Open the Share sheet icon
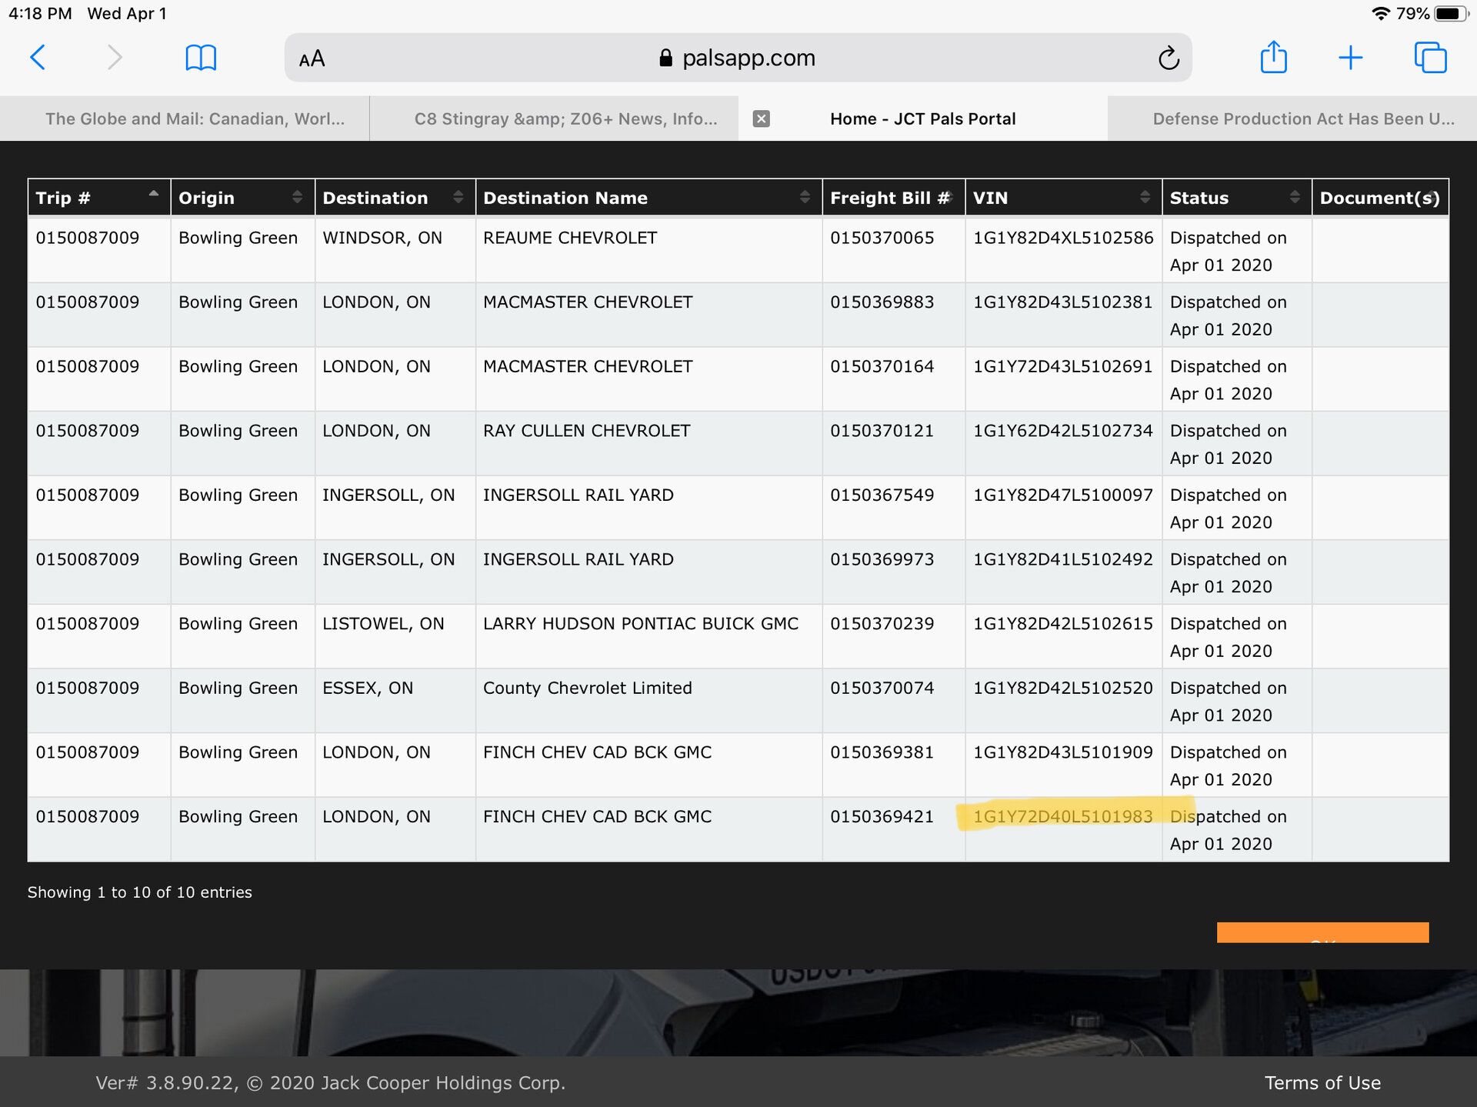This screenshot has width=1477, height=1107. pos(1273,58)
